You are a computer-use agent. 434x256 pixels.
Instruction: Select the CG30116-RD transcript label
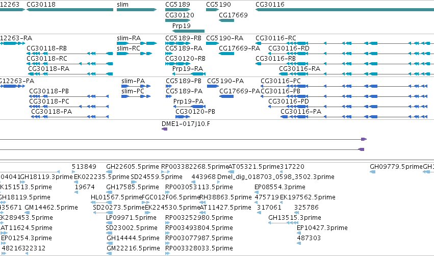coord(289,48)
